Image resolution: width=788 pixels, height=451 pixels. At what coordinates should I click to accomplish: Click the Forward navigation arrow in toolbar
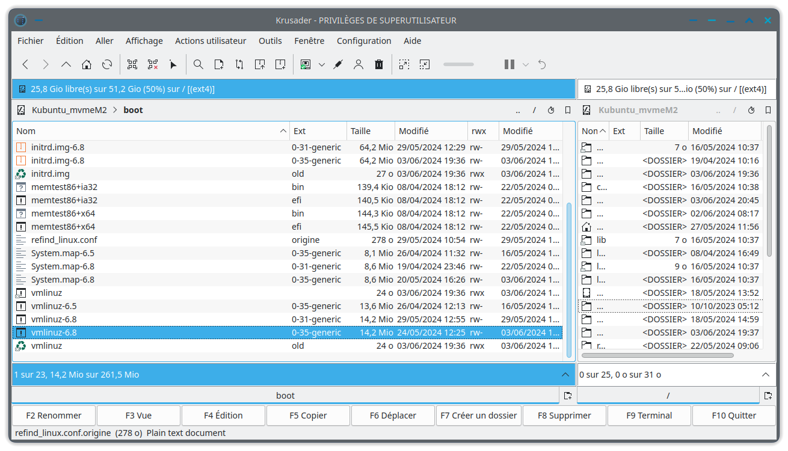click(x=46, y=64)
